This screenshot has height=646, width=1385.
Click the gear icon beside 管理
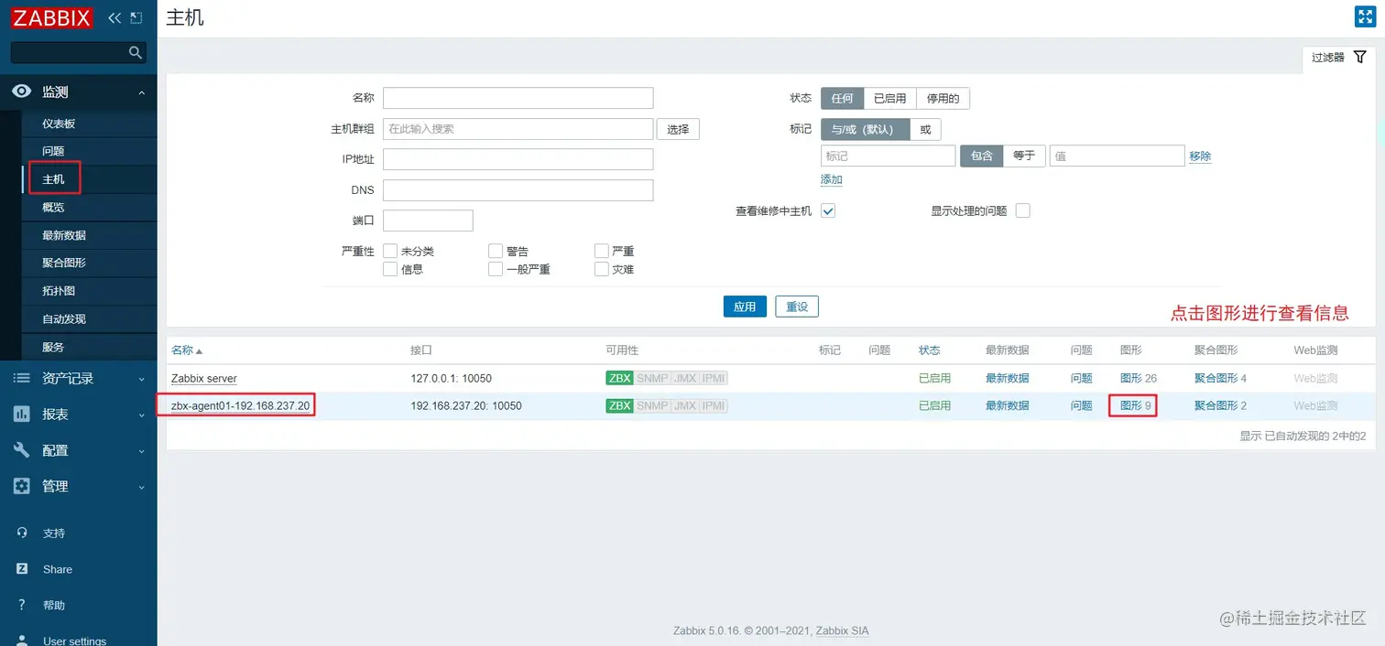point(21,486)
